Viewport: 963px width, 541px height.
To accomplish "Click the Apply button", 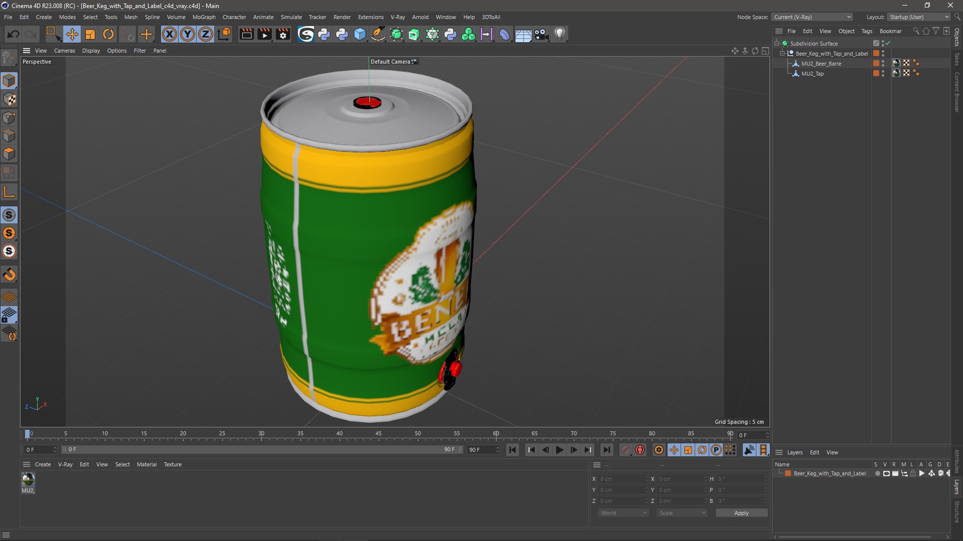I will pyautogui.click(x=741, y=513).
